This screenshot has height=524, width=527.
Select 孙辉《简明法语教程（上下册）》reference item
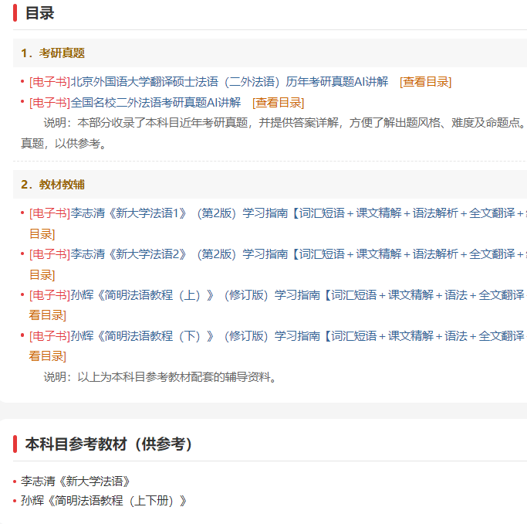[x=104, y=501]
